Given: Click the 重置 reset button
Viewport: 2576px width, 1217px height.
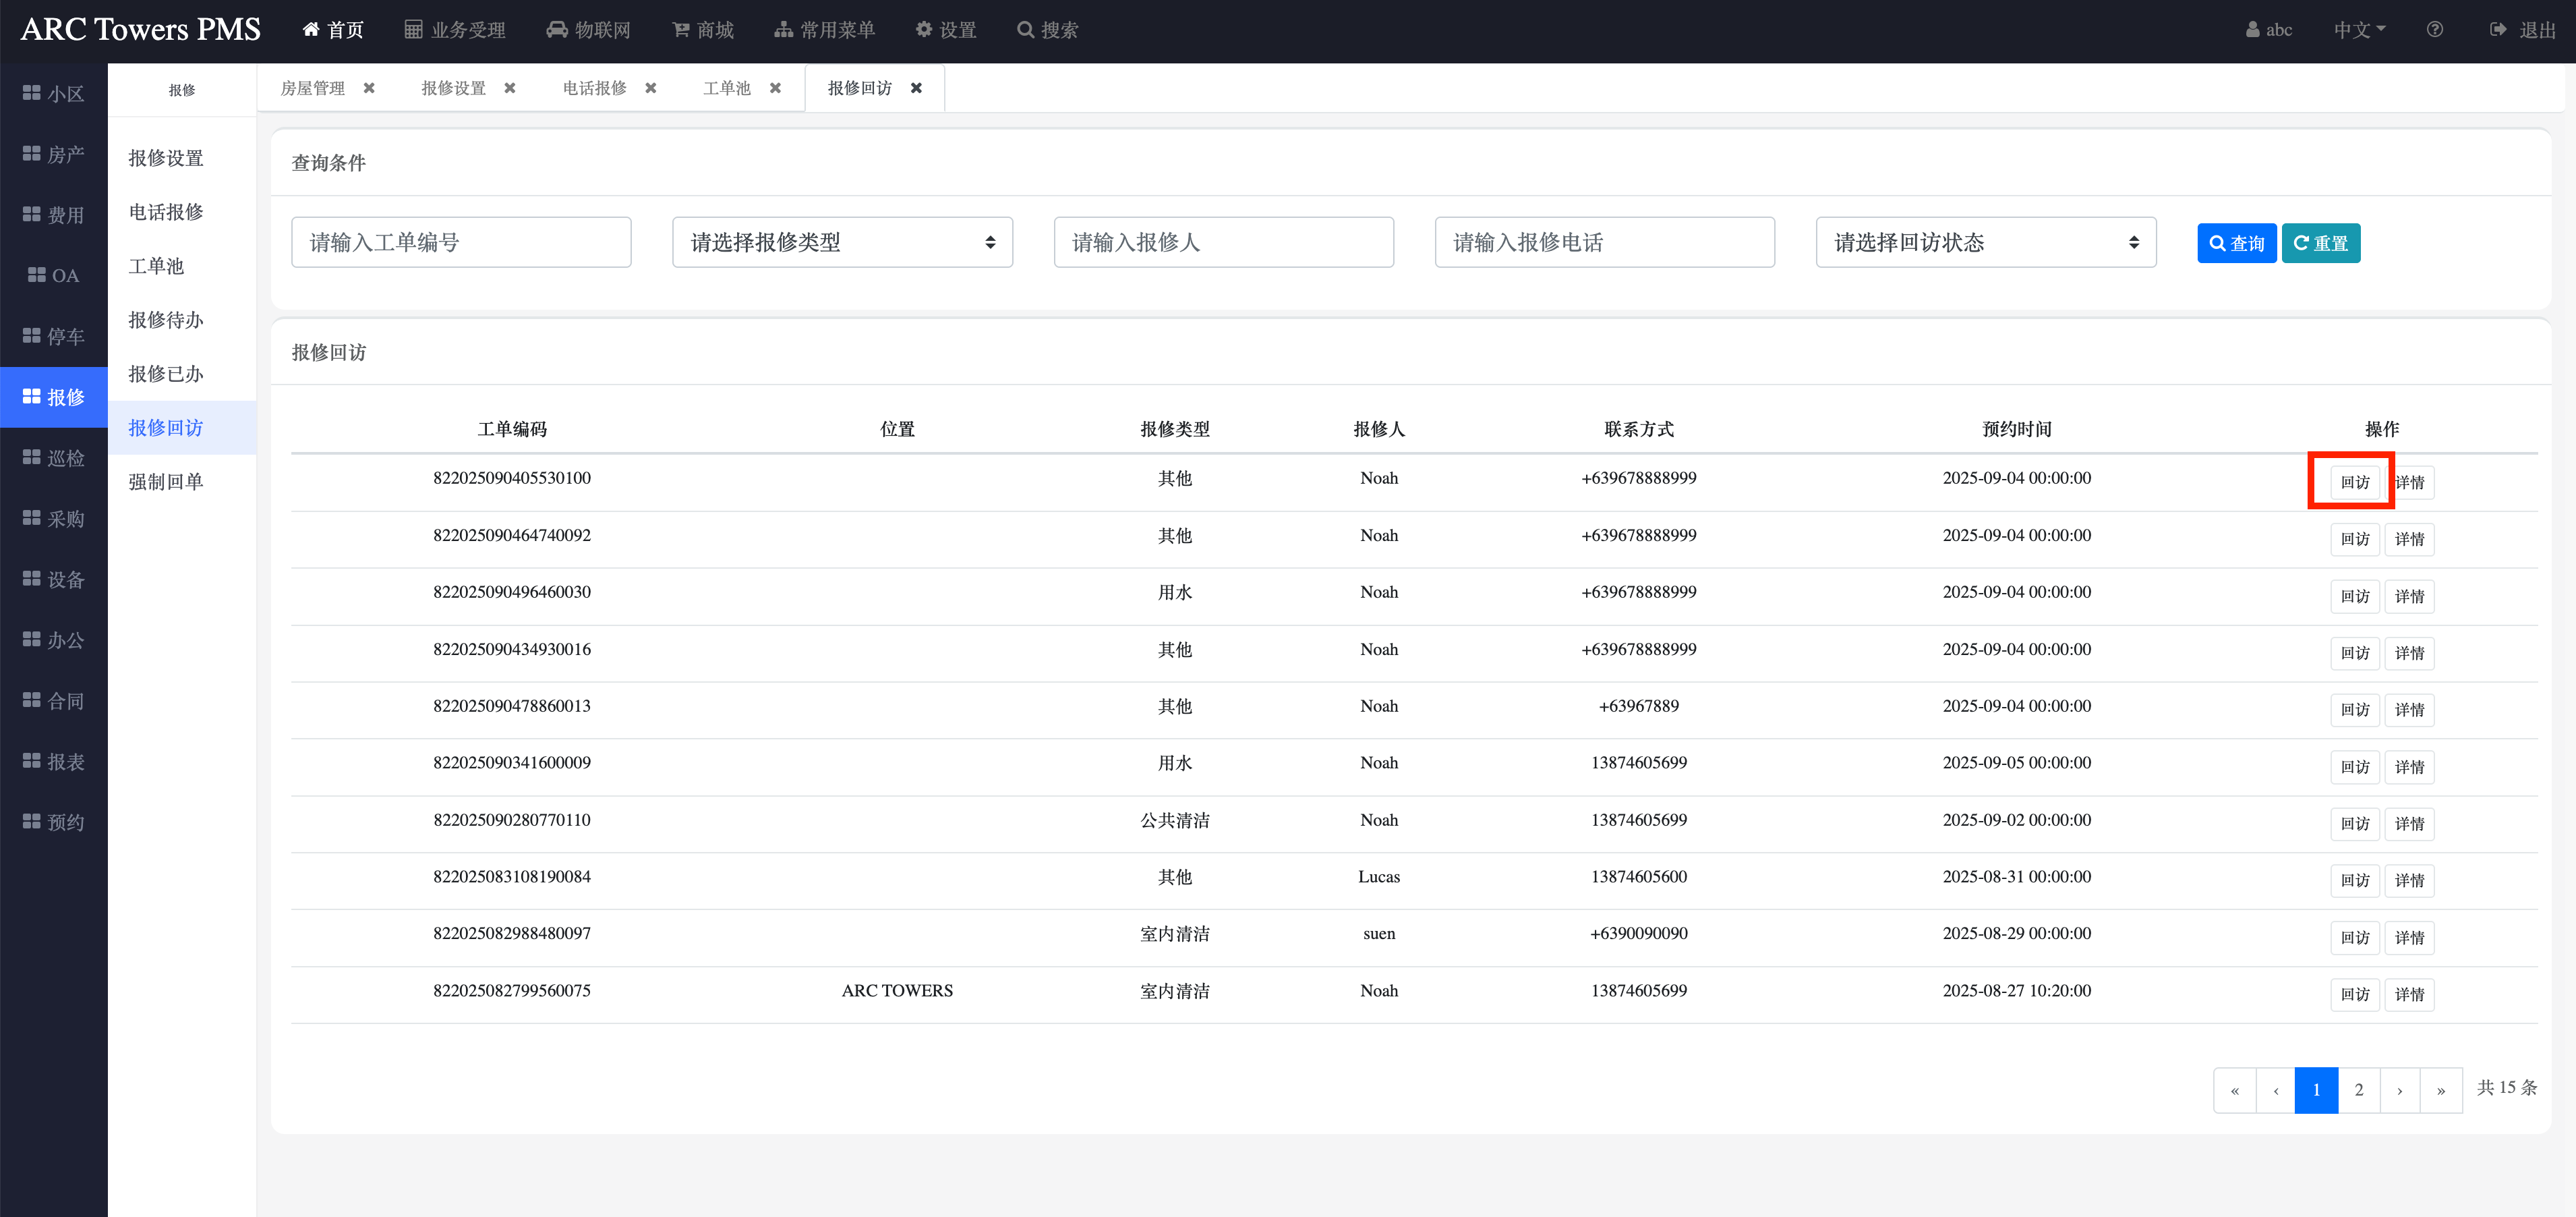Looking at the screenshot, I should (2320, 243).
